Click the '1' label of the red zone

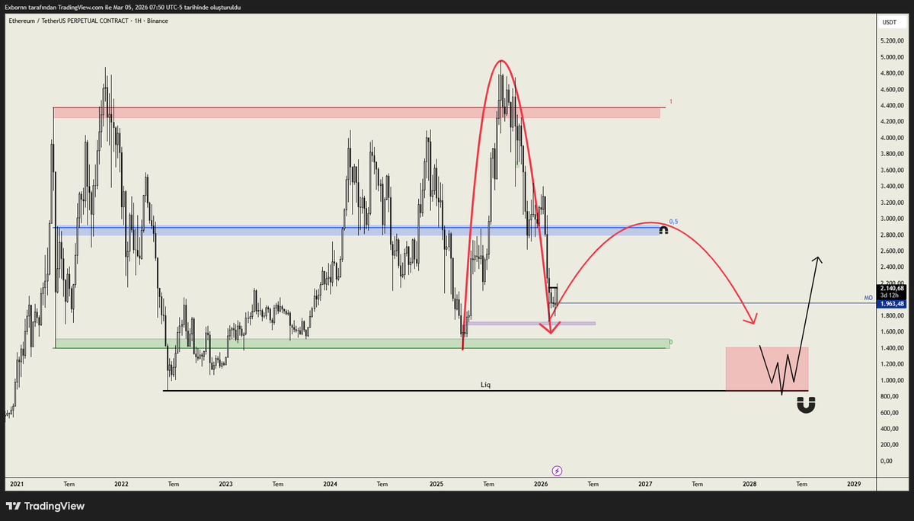(670, 101)
